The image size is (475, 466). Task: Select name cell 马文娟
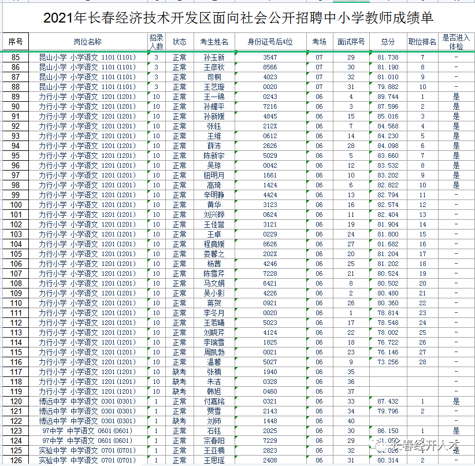click(x=214, y=283)
